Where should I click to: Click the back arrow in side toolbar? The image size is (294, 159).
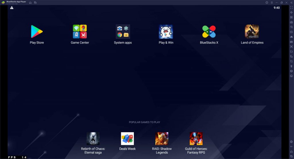tap(291, 147)
